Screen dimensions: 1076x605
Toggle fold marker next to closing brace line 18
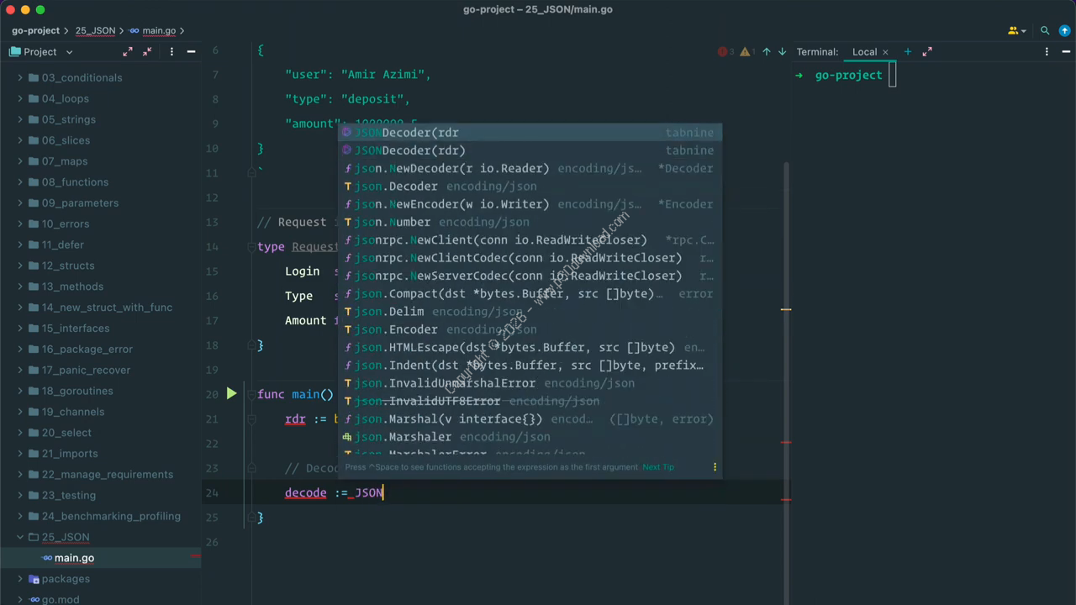(251, 345)
